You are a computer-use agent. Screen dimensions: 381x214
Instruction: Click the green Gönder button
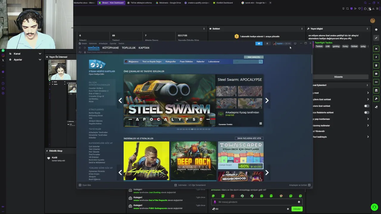click(x=297, y=209)
